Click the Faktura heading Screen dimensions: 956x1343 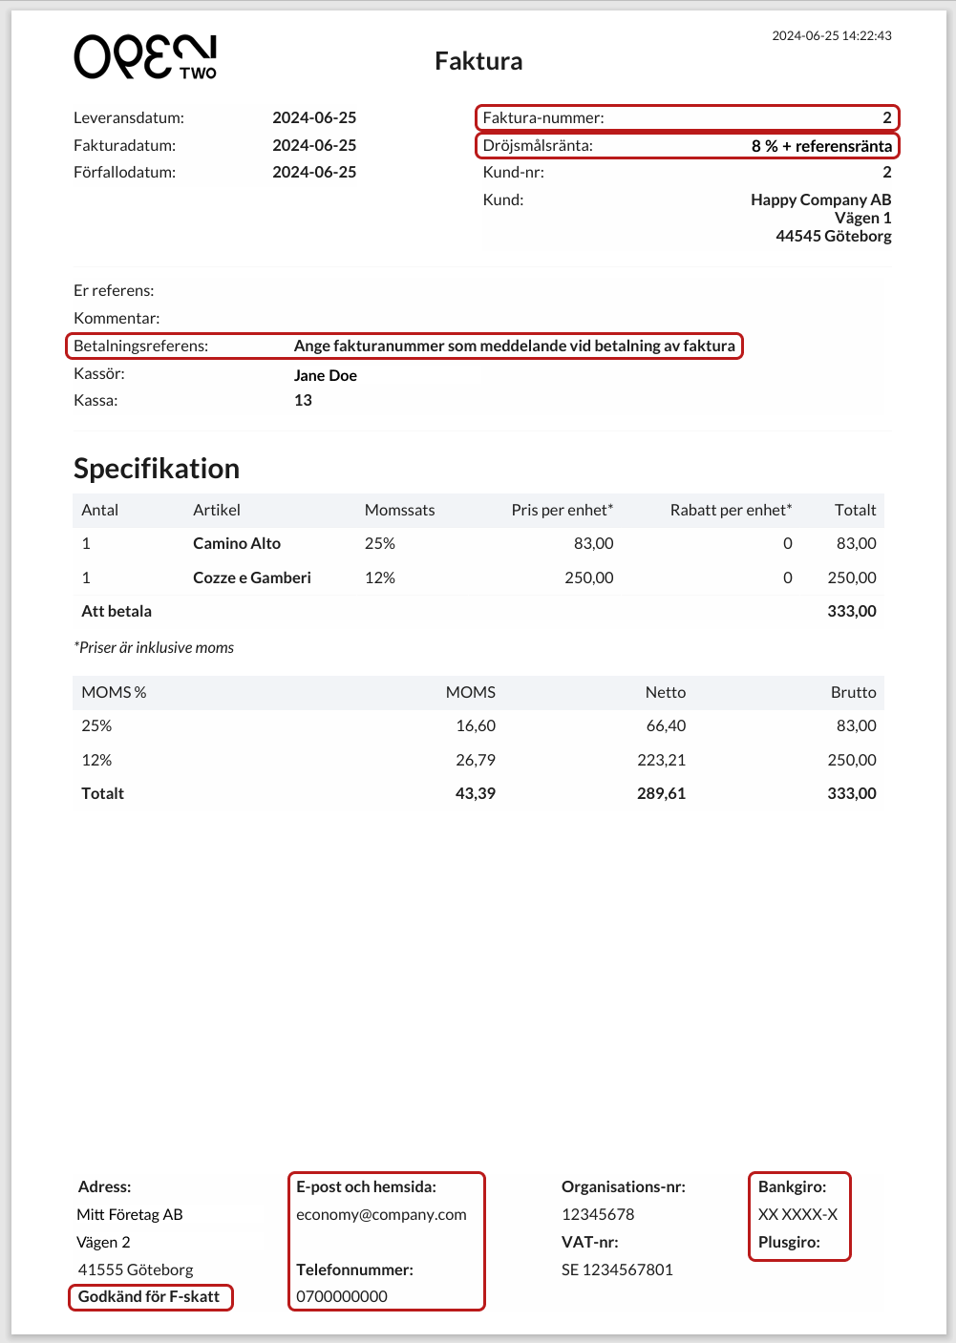478,61
